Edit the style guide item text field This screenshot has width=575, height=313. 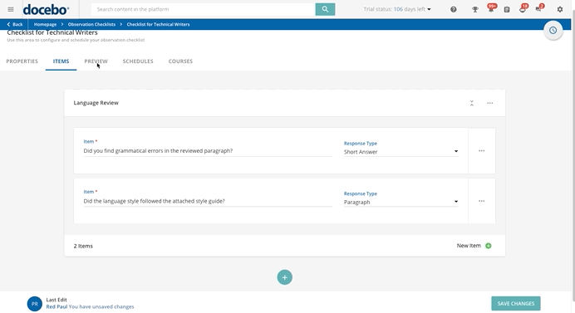[208, 201]
